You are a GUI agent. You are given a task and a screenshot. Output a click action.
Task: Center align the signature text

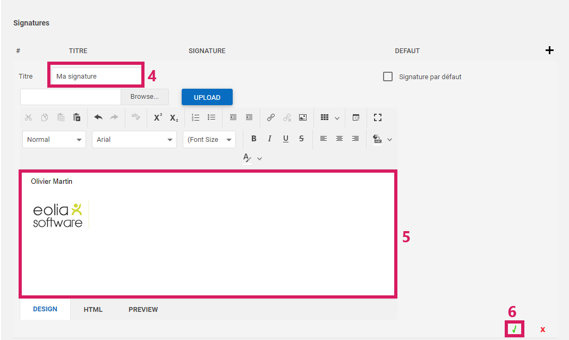[339, 139]
